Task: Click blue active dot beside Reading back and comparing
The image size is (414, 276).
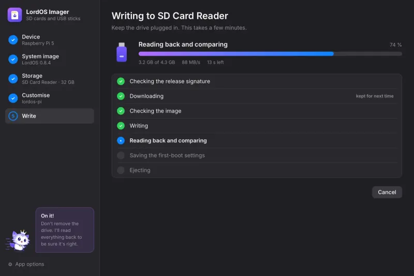Action: 121,140
